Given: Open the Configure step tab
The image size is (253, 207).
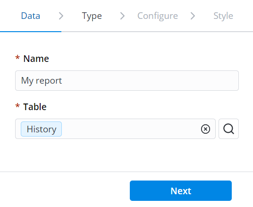Looking at the screenshot, I should coord(158,16).
